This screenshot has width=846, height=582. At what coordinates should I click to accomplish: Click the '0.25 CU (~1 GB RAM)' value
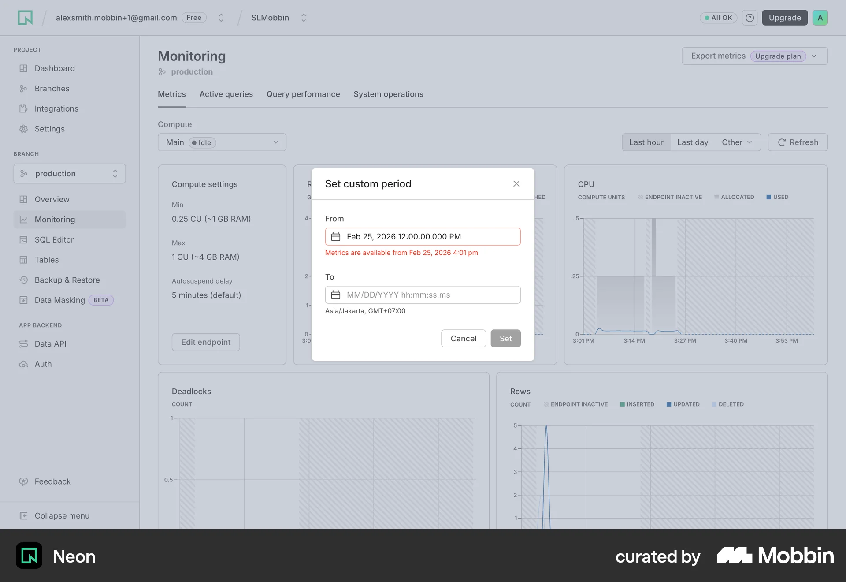tap(211, 219)
